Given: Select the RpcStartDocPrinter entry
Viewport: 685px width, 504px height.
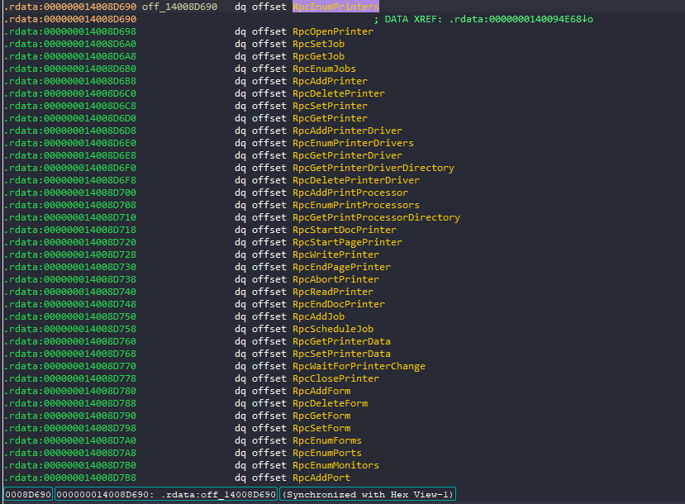Looking at the screenshot, I should [345, 230].
